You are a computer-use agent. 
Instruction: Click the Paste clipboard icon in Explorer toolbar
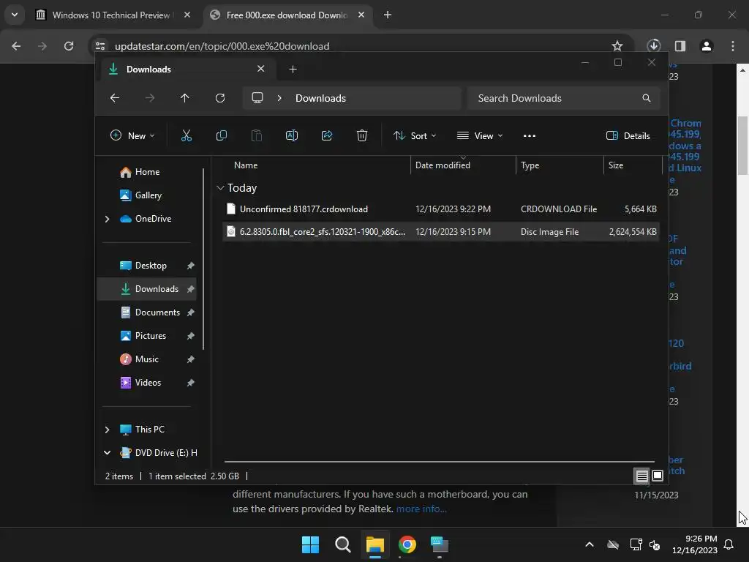257,135
